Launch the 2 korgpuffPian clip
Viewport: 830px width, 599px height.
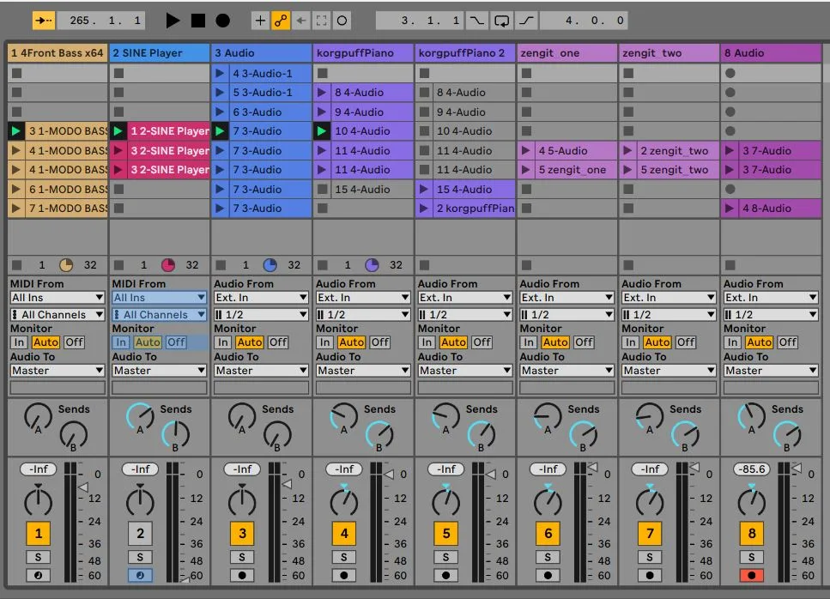pos(423,209)
